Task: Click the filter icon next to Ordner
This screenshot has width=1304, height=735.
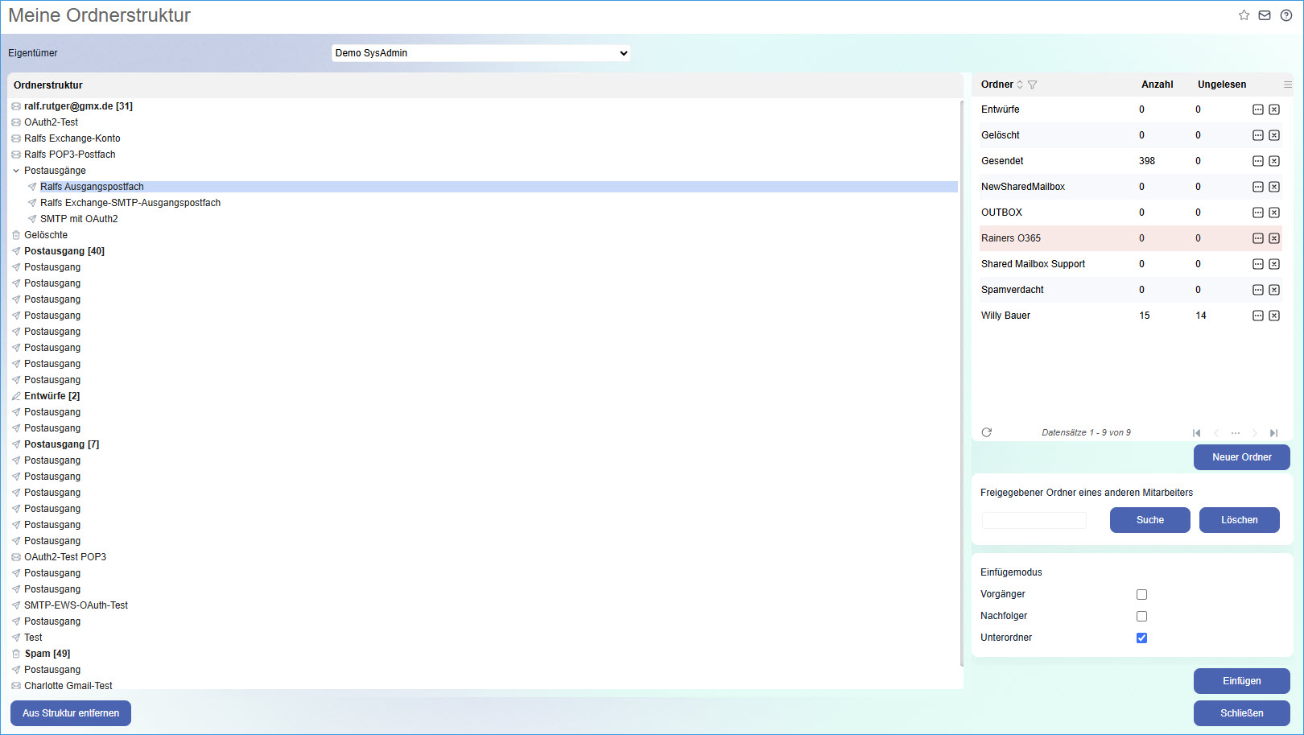Action: click(1033, 85)
